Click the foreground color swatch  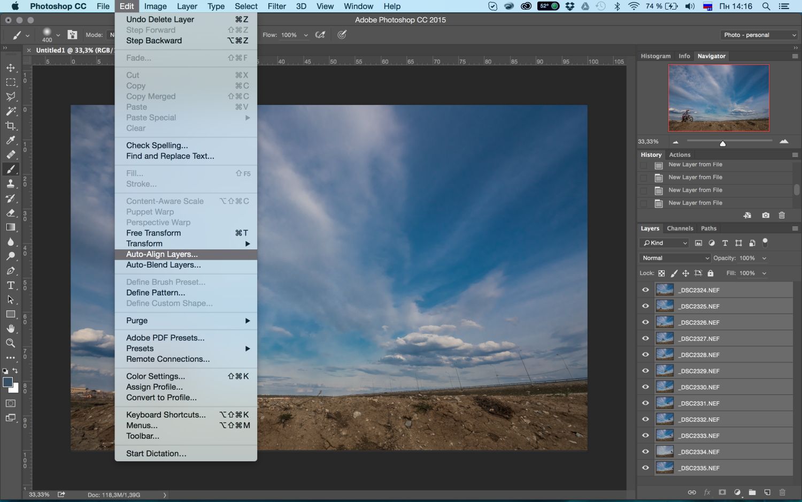pos(7,382)
